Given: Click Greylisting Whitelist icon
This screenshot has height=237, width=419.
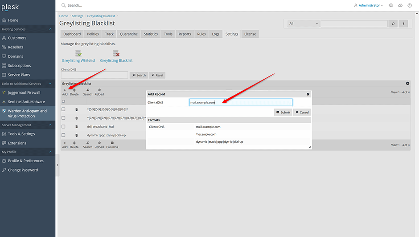Looking at the screenshot, I should pos(78,53).
